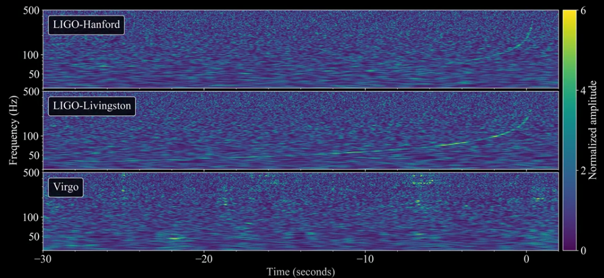
Task: Click the Normalized amplitude colorbar title
Action: point(592,130)
